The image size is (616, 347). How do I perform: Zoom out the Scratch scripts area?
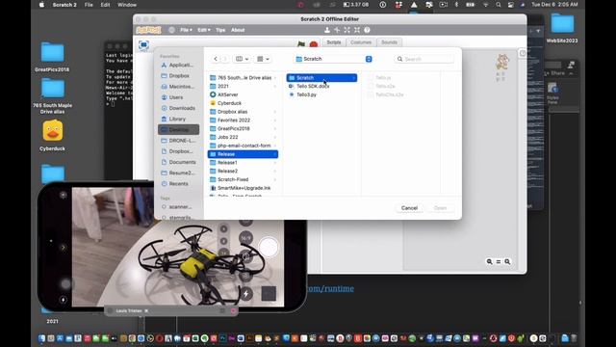(x=490, y=261)
